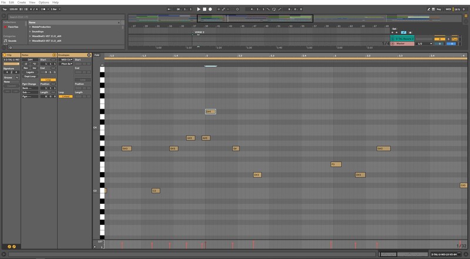Click Favorites in browser Collections

(x=13, y=26)
